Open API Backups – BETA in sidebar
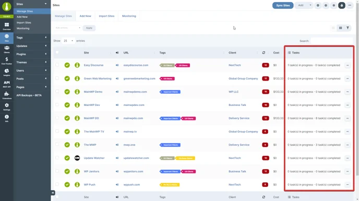Screen dimensions: 359x201 click(x=29, y=95)
